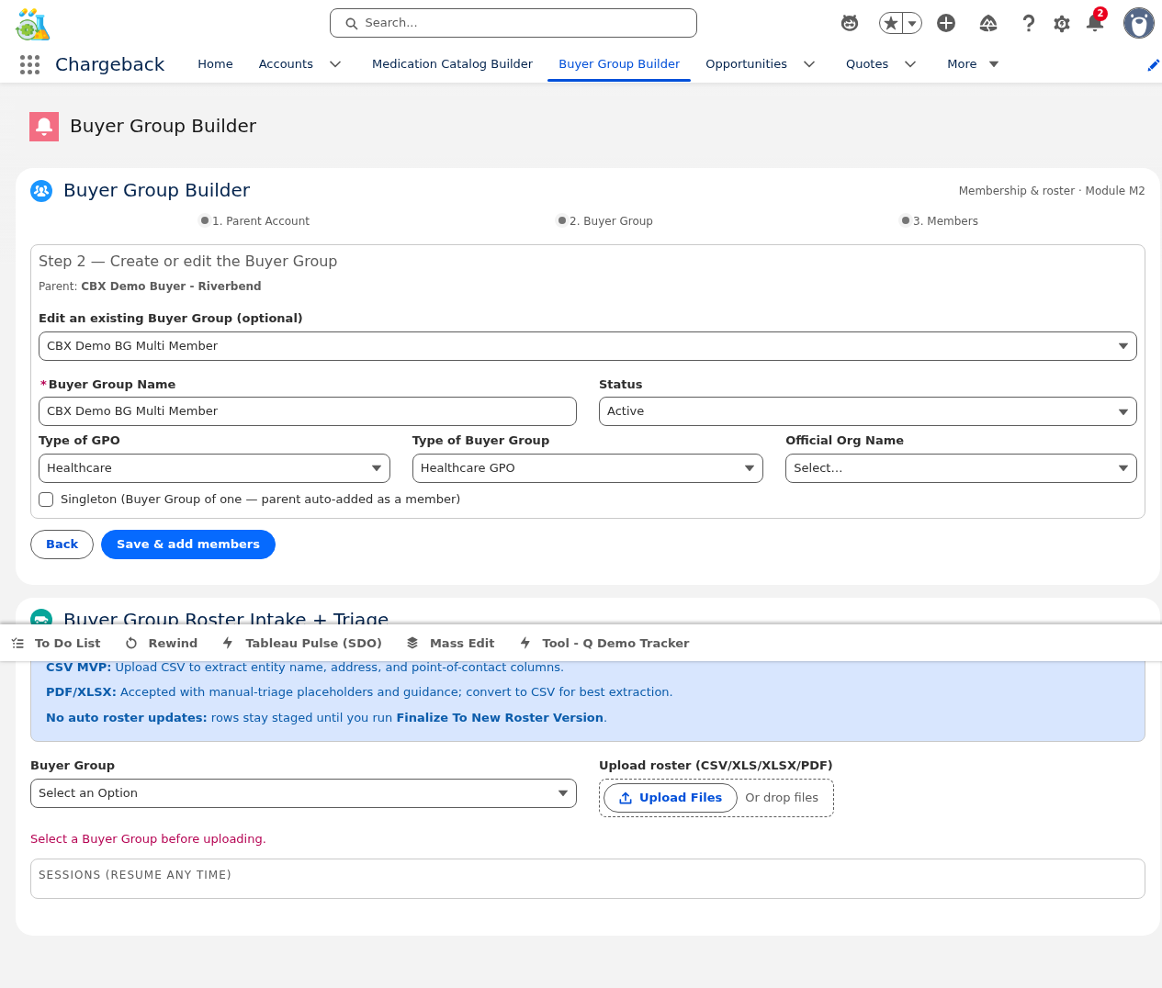Click the pencil edit navigation icon

[x=1153, y=64]
